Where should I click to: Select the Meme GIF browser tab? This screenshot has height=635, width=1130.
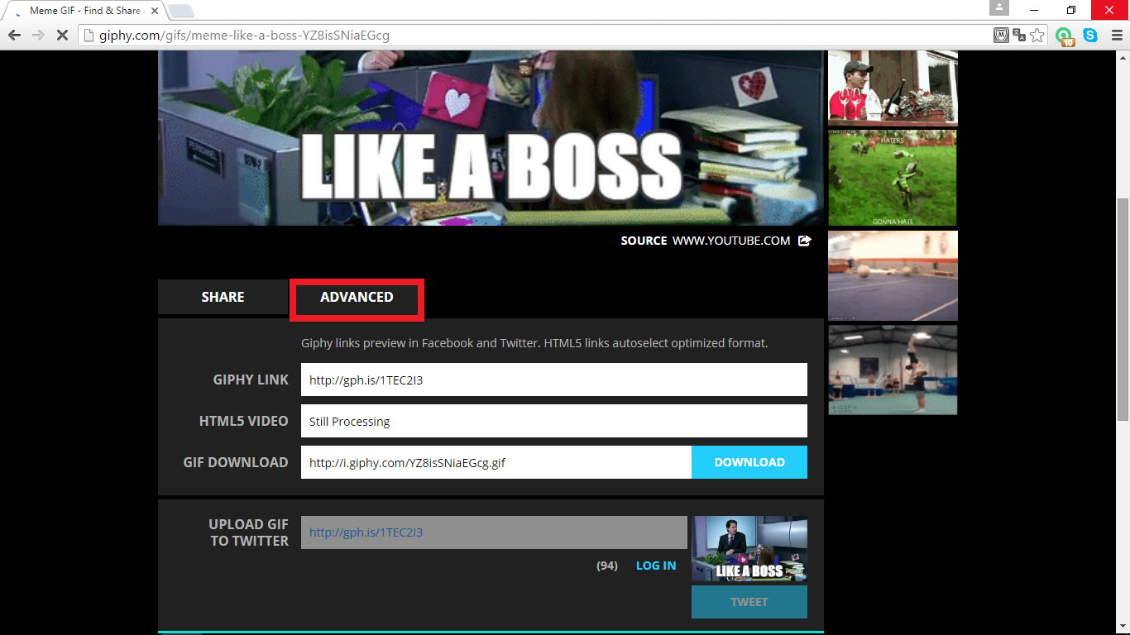point(86,11)
